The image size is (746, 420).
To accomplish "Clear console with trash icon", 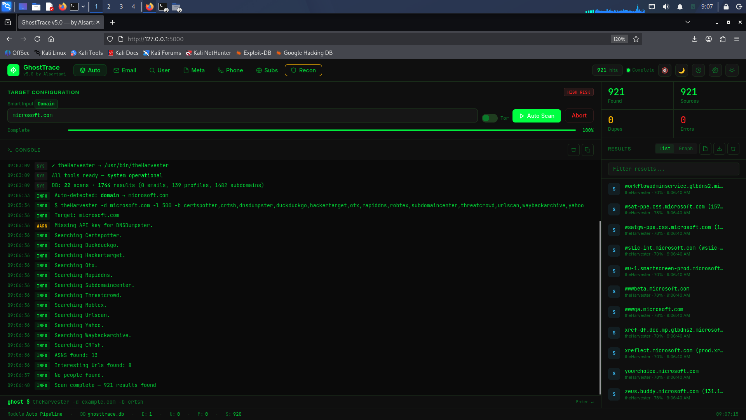I will coord(573,150).
